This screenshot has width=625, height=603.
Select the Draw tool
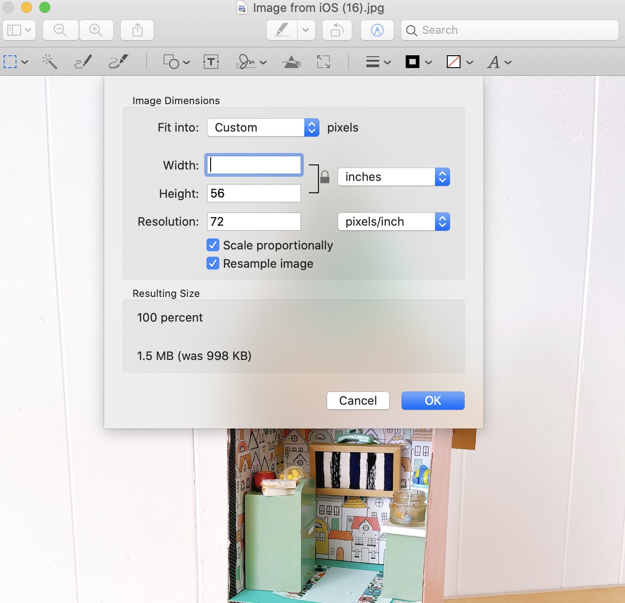118,62
